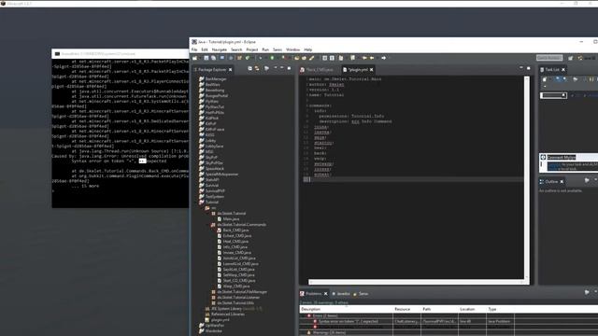
Task: Click the Save toolbar icon
Action: (x=206, y=58)
